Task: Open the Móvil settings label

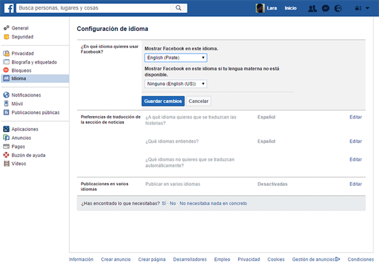Action: point(17,104)
